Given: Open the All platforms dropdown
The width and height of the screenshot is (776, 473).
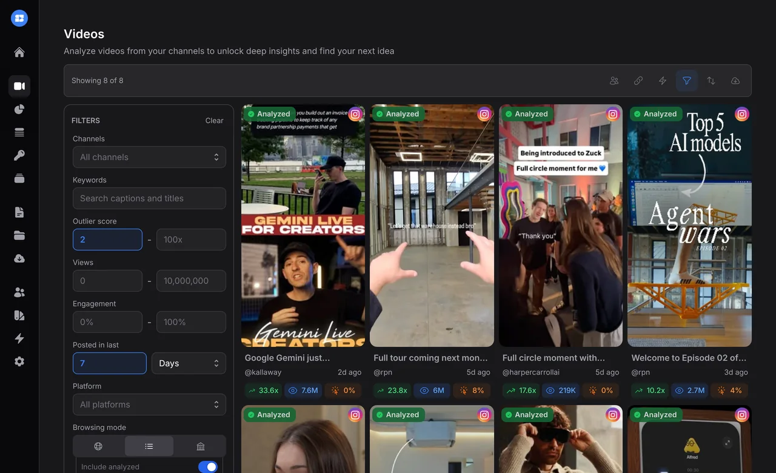Looking at the screenshot, I should (149, 404).
